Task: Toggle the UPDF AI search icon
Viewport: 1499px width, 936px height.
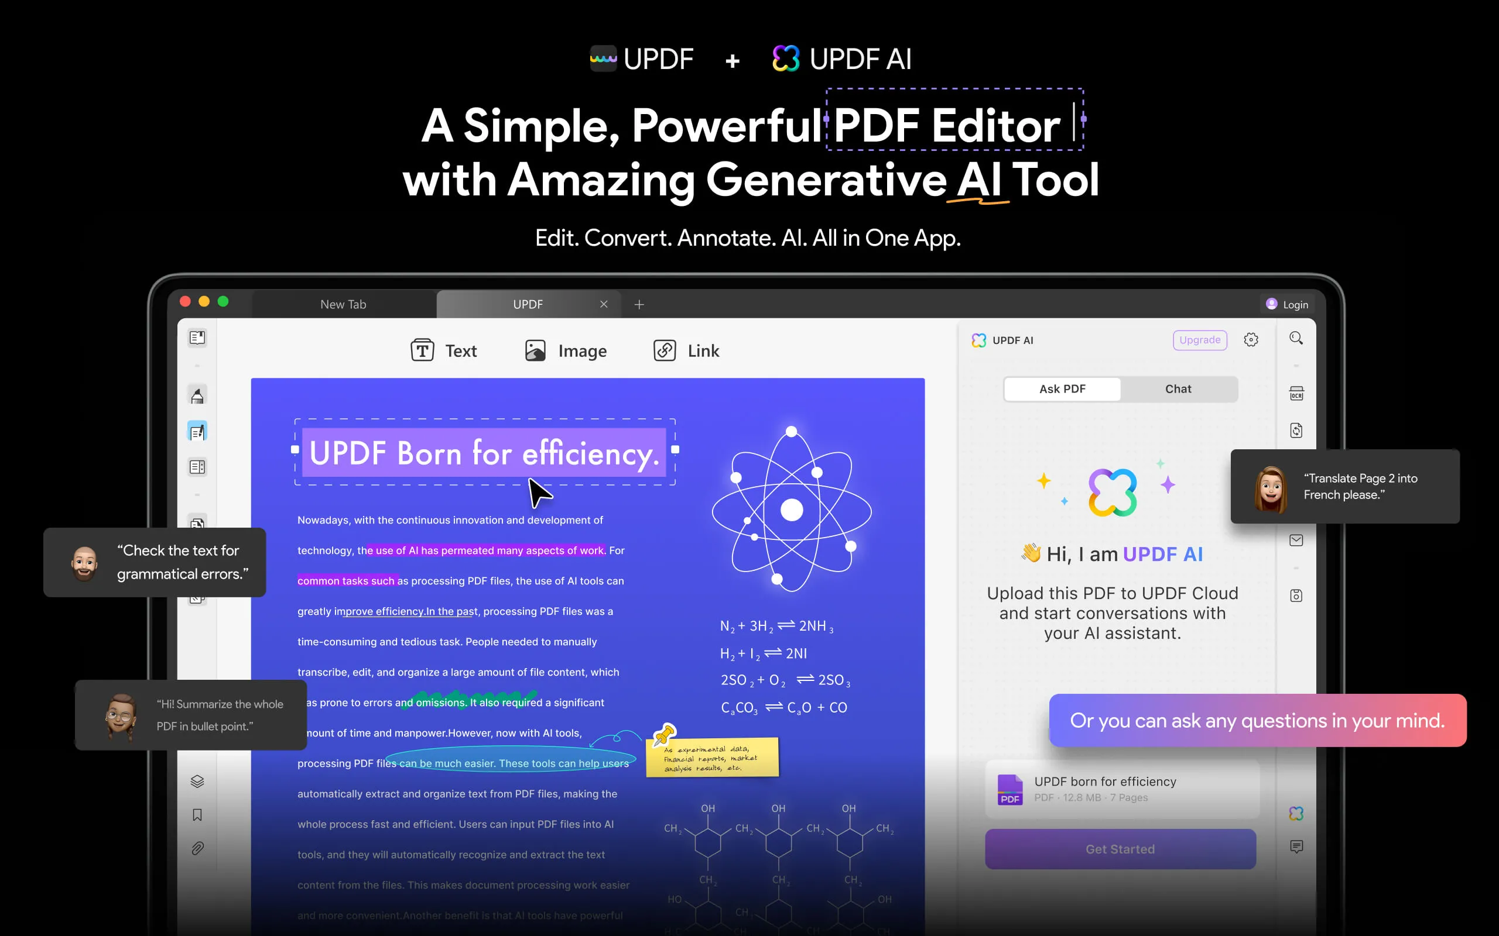Action: 1295,339
